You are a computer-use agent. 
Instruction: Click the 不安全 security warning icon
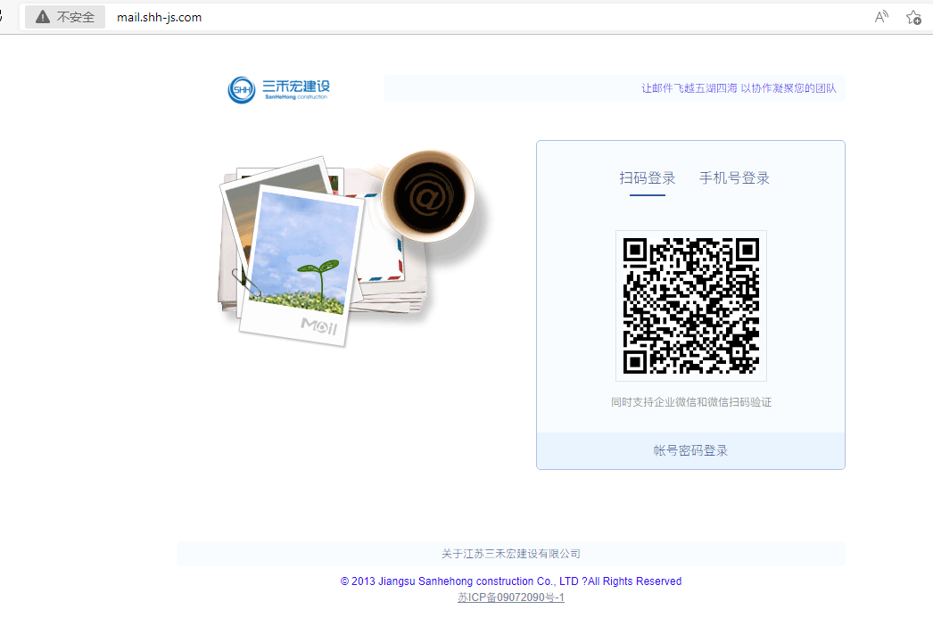(64, 16)
